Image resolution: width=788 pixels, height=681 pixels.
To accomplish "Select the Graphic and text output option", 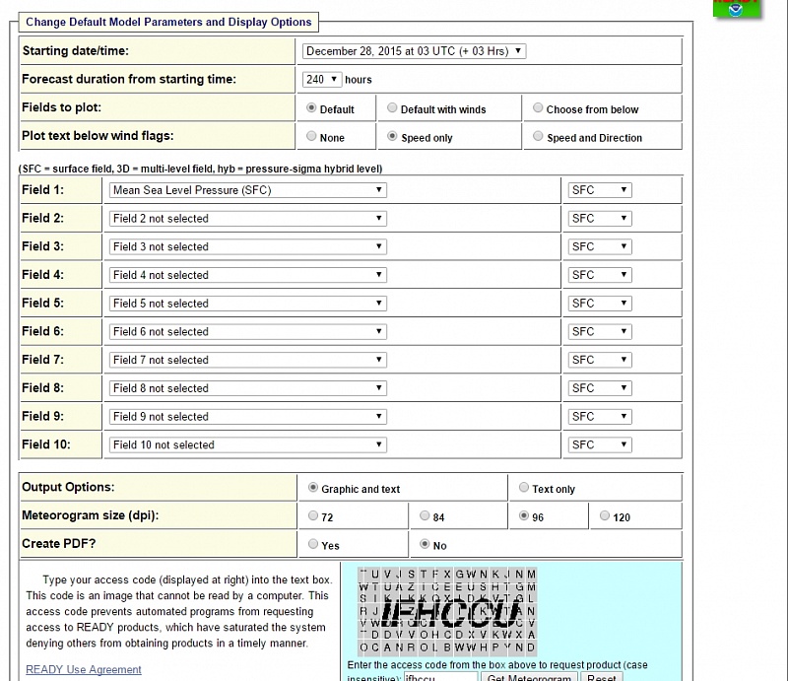I will coord(313,488).
